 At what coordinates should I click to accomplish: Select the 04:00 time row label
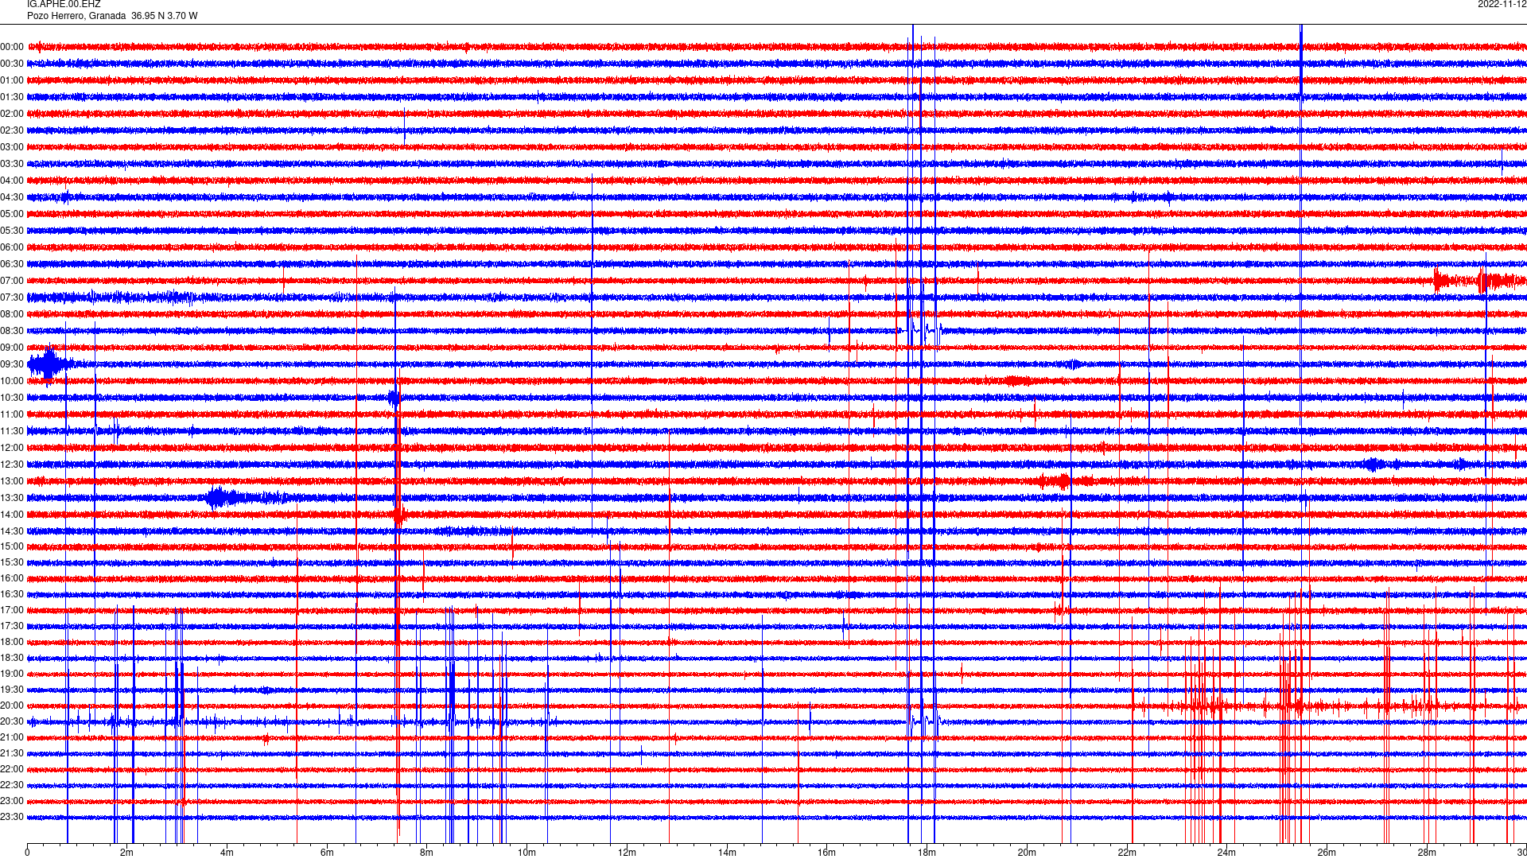point(12,181)
